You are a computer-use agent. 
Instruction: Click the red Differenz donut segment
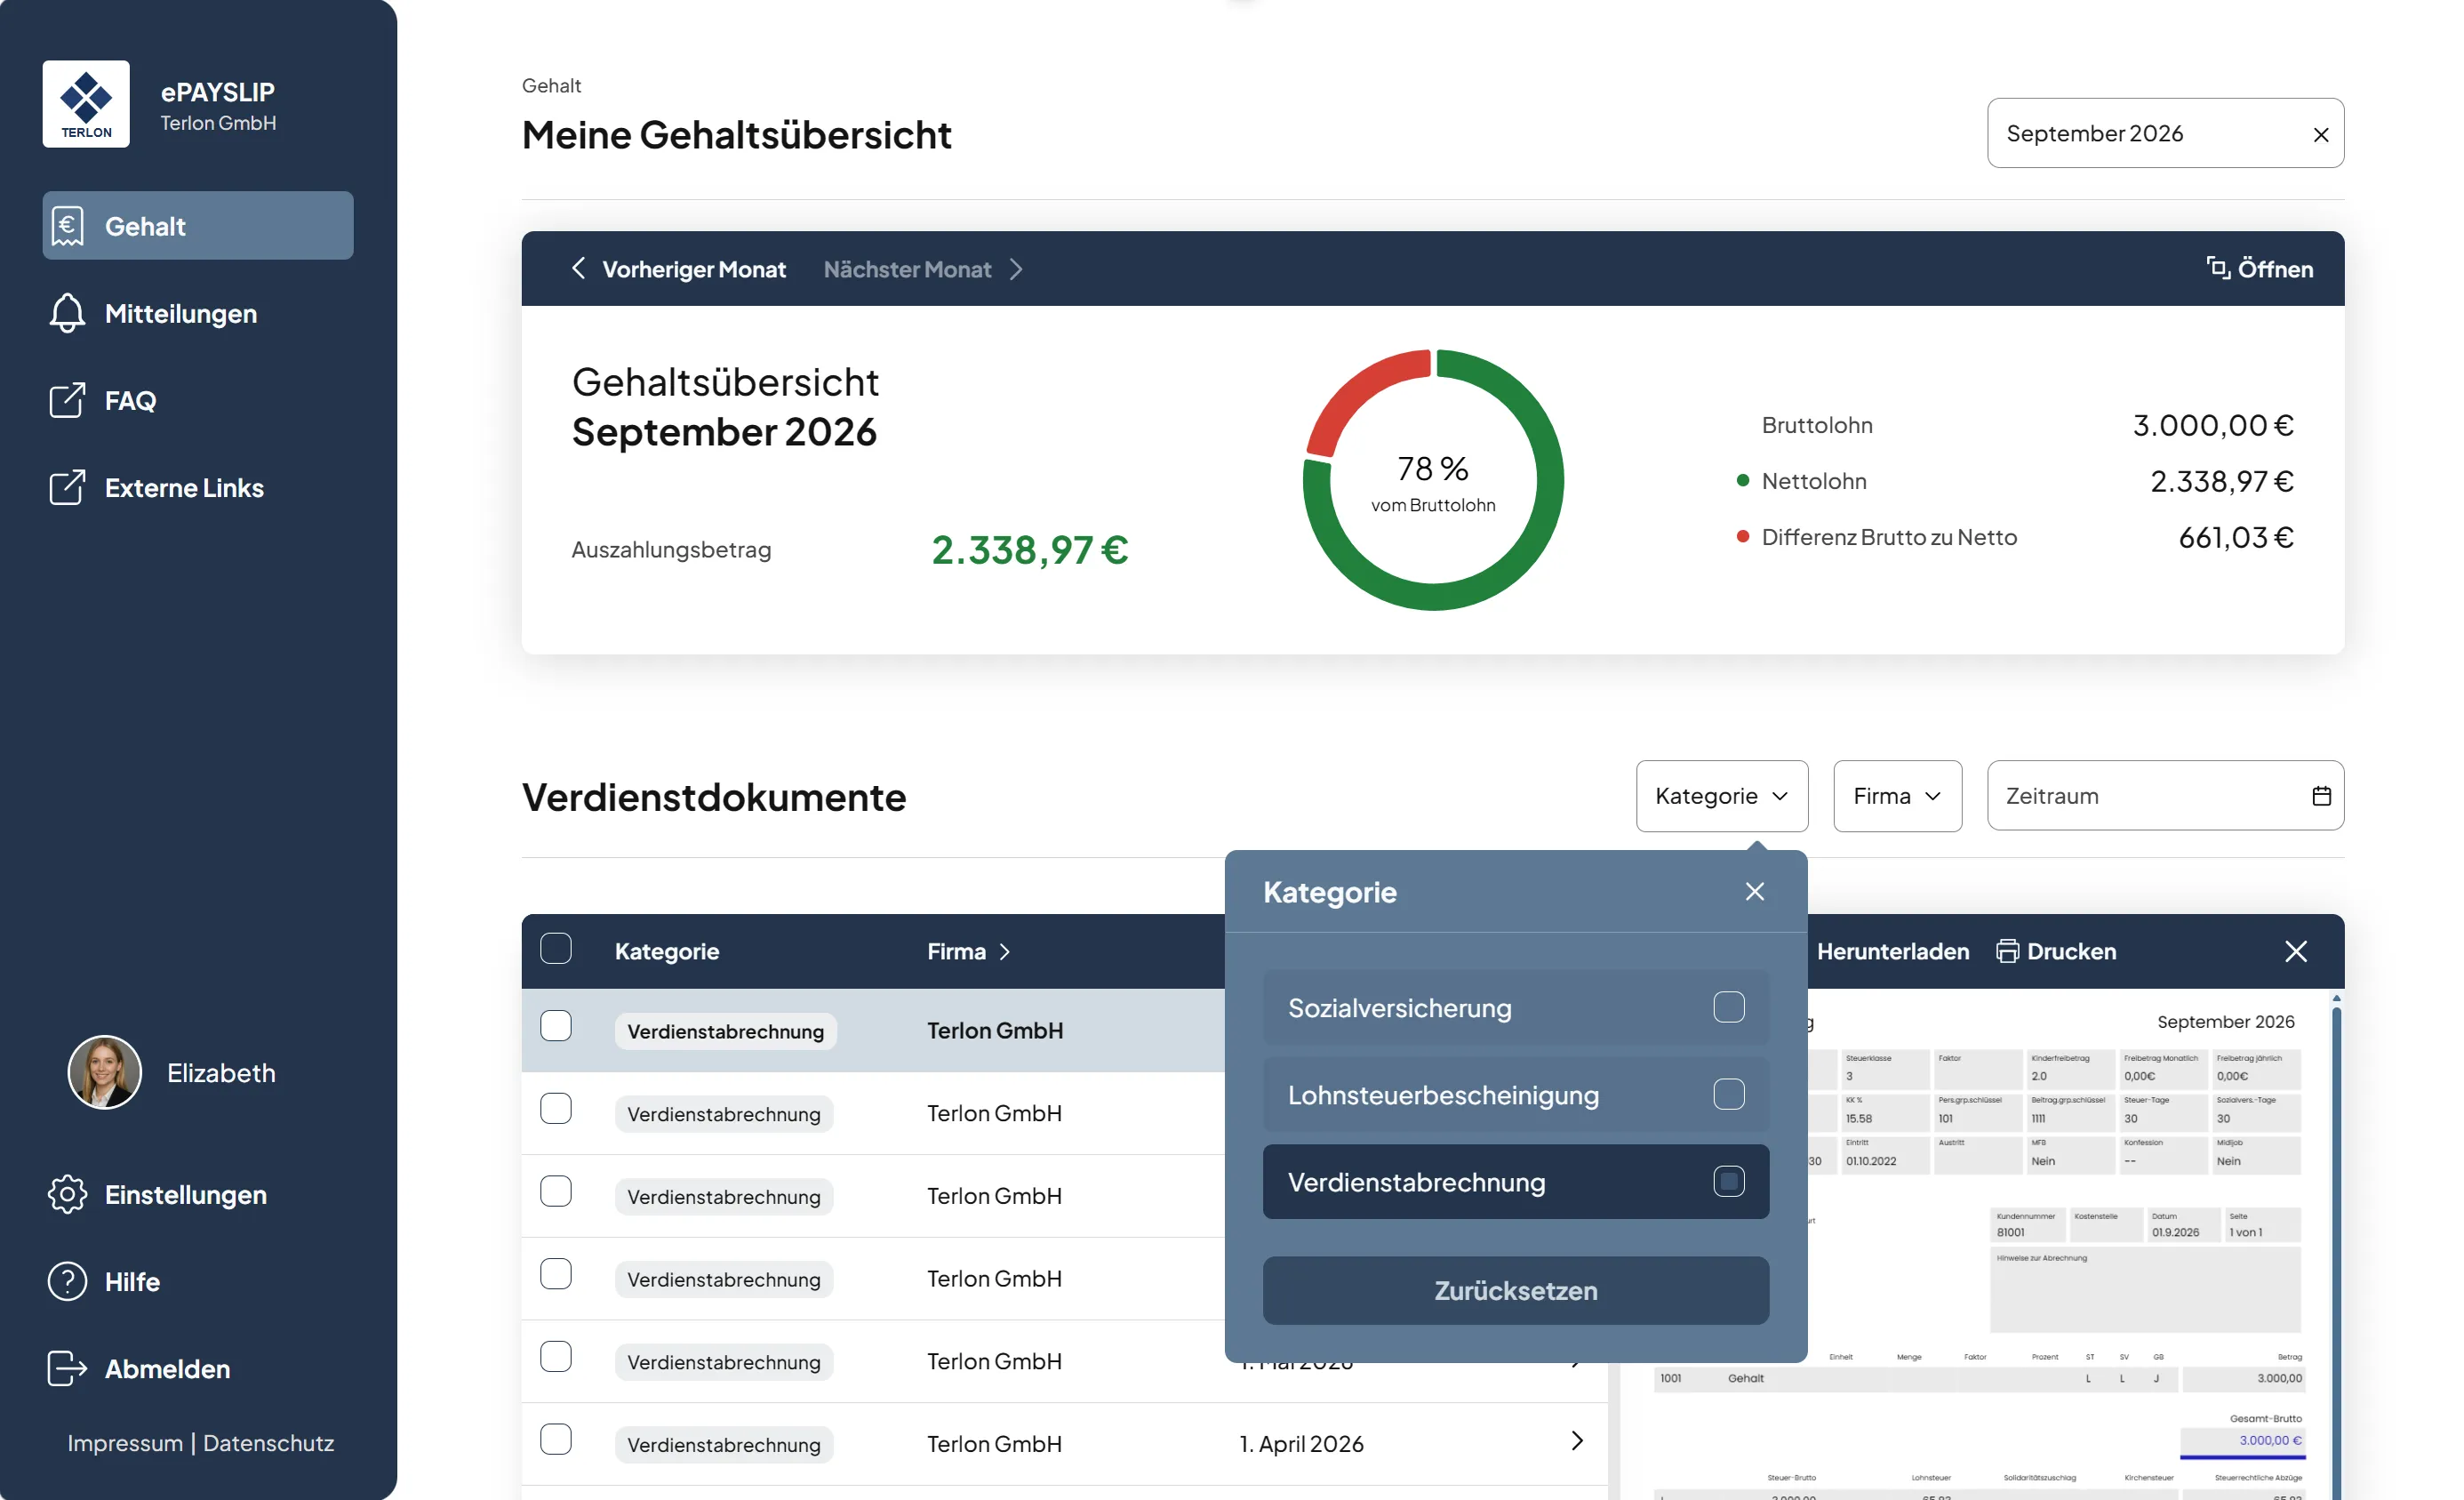tap(1362, 393)
